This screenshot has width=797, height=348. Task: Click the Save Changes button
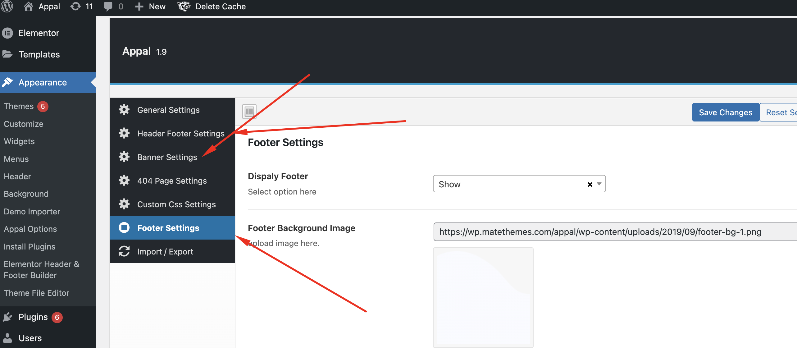click(726, 112)
